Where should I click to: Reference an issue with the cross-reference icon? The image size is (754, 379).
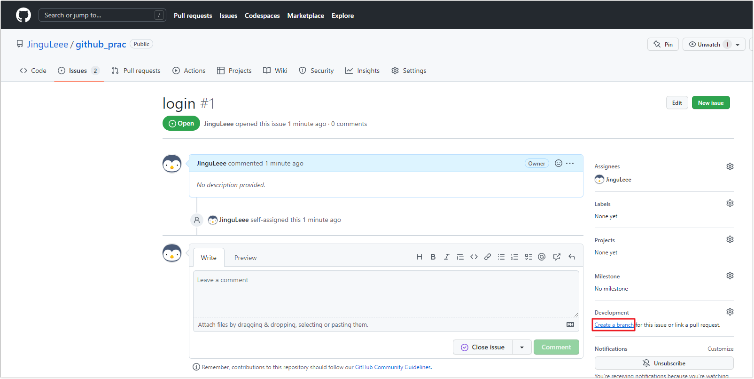[x=557, y=257]
